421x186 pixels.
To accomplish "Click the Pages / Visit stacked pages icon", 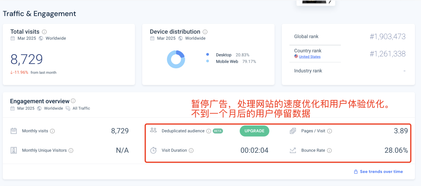I will [x=293, y=131].
